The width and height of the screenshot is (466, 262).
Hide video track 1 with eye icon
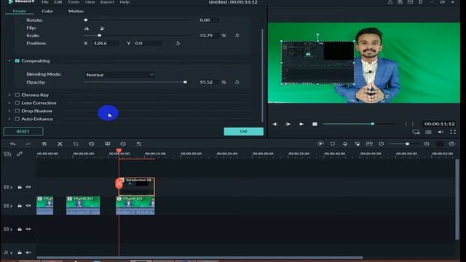tap(28, 229)
